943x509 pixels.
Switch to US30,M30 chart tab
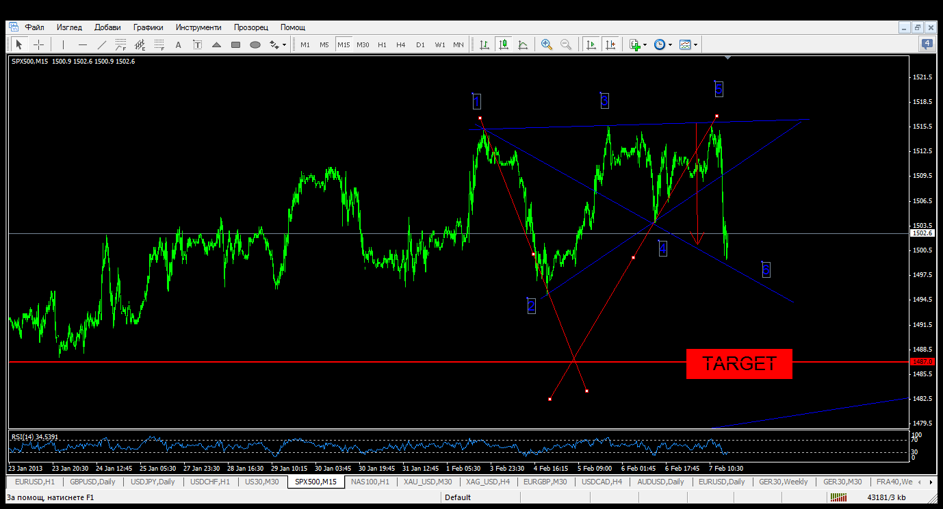(x=262, y=482)
